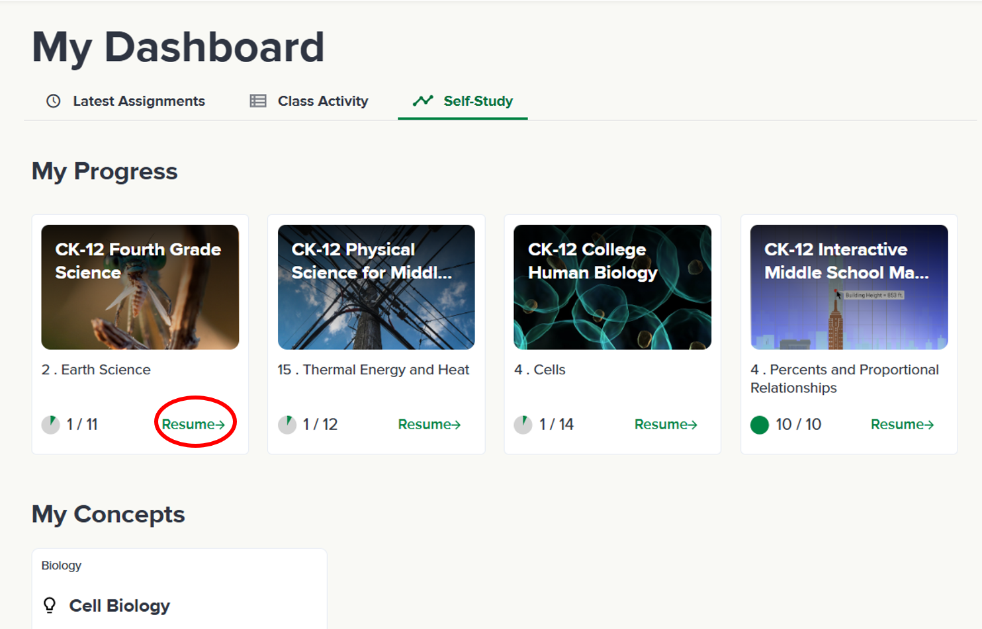Resume Percents and Proportional Relationships
The image size is (982, 629).
coord(902,425)
